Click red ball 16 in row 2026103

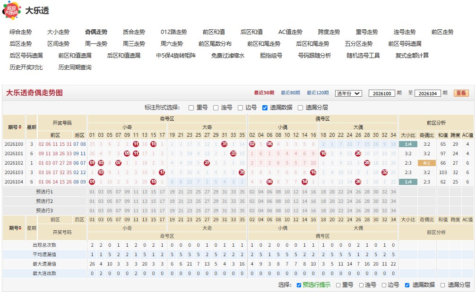[313, 172]
